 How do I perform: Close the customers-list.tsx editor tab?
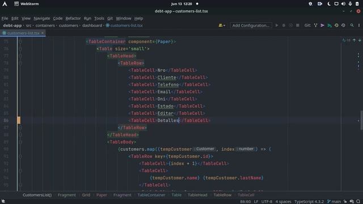point(43,33)
